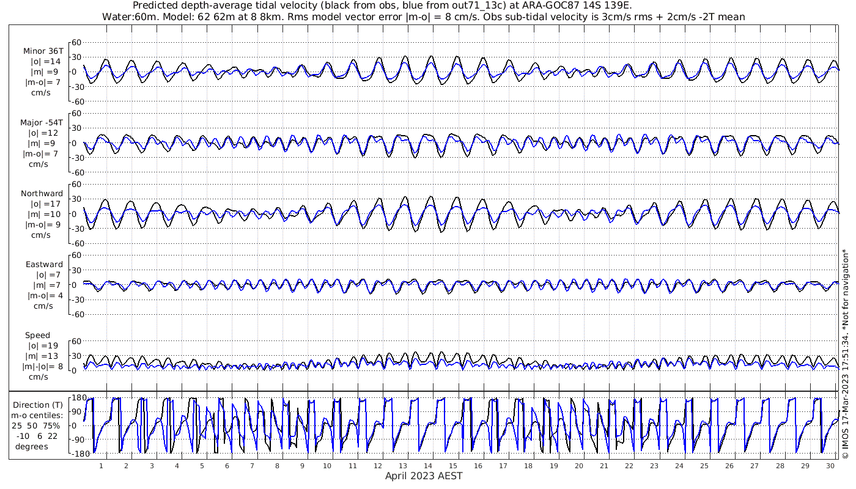Click '|m| =9' under Major -54T

pos(44,143)
